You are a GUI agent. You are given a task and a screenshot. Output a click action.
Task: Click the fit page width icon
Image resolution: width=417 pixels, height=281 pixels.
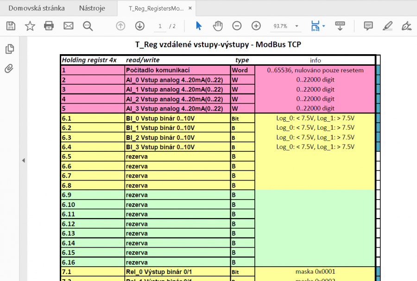315,26
